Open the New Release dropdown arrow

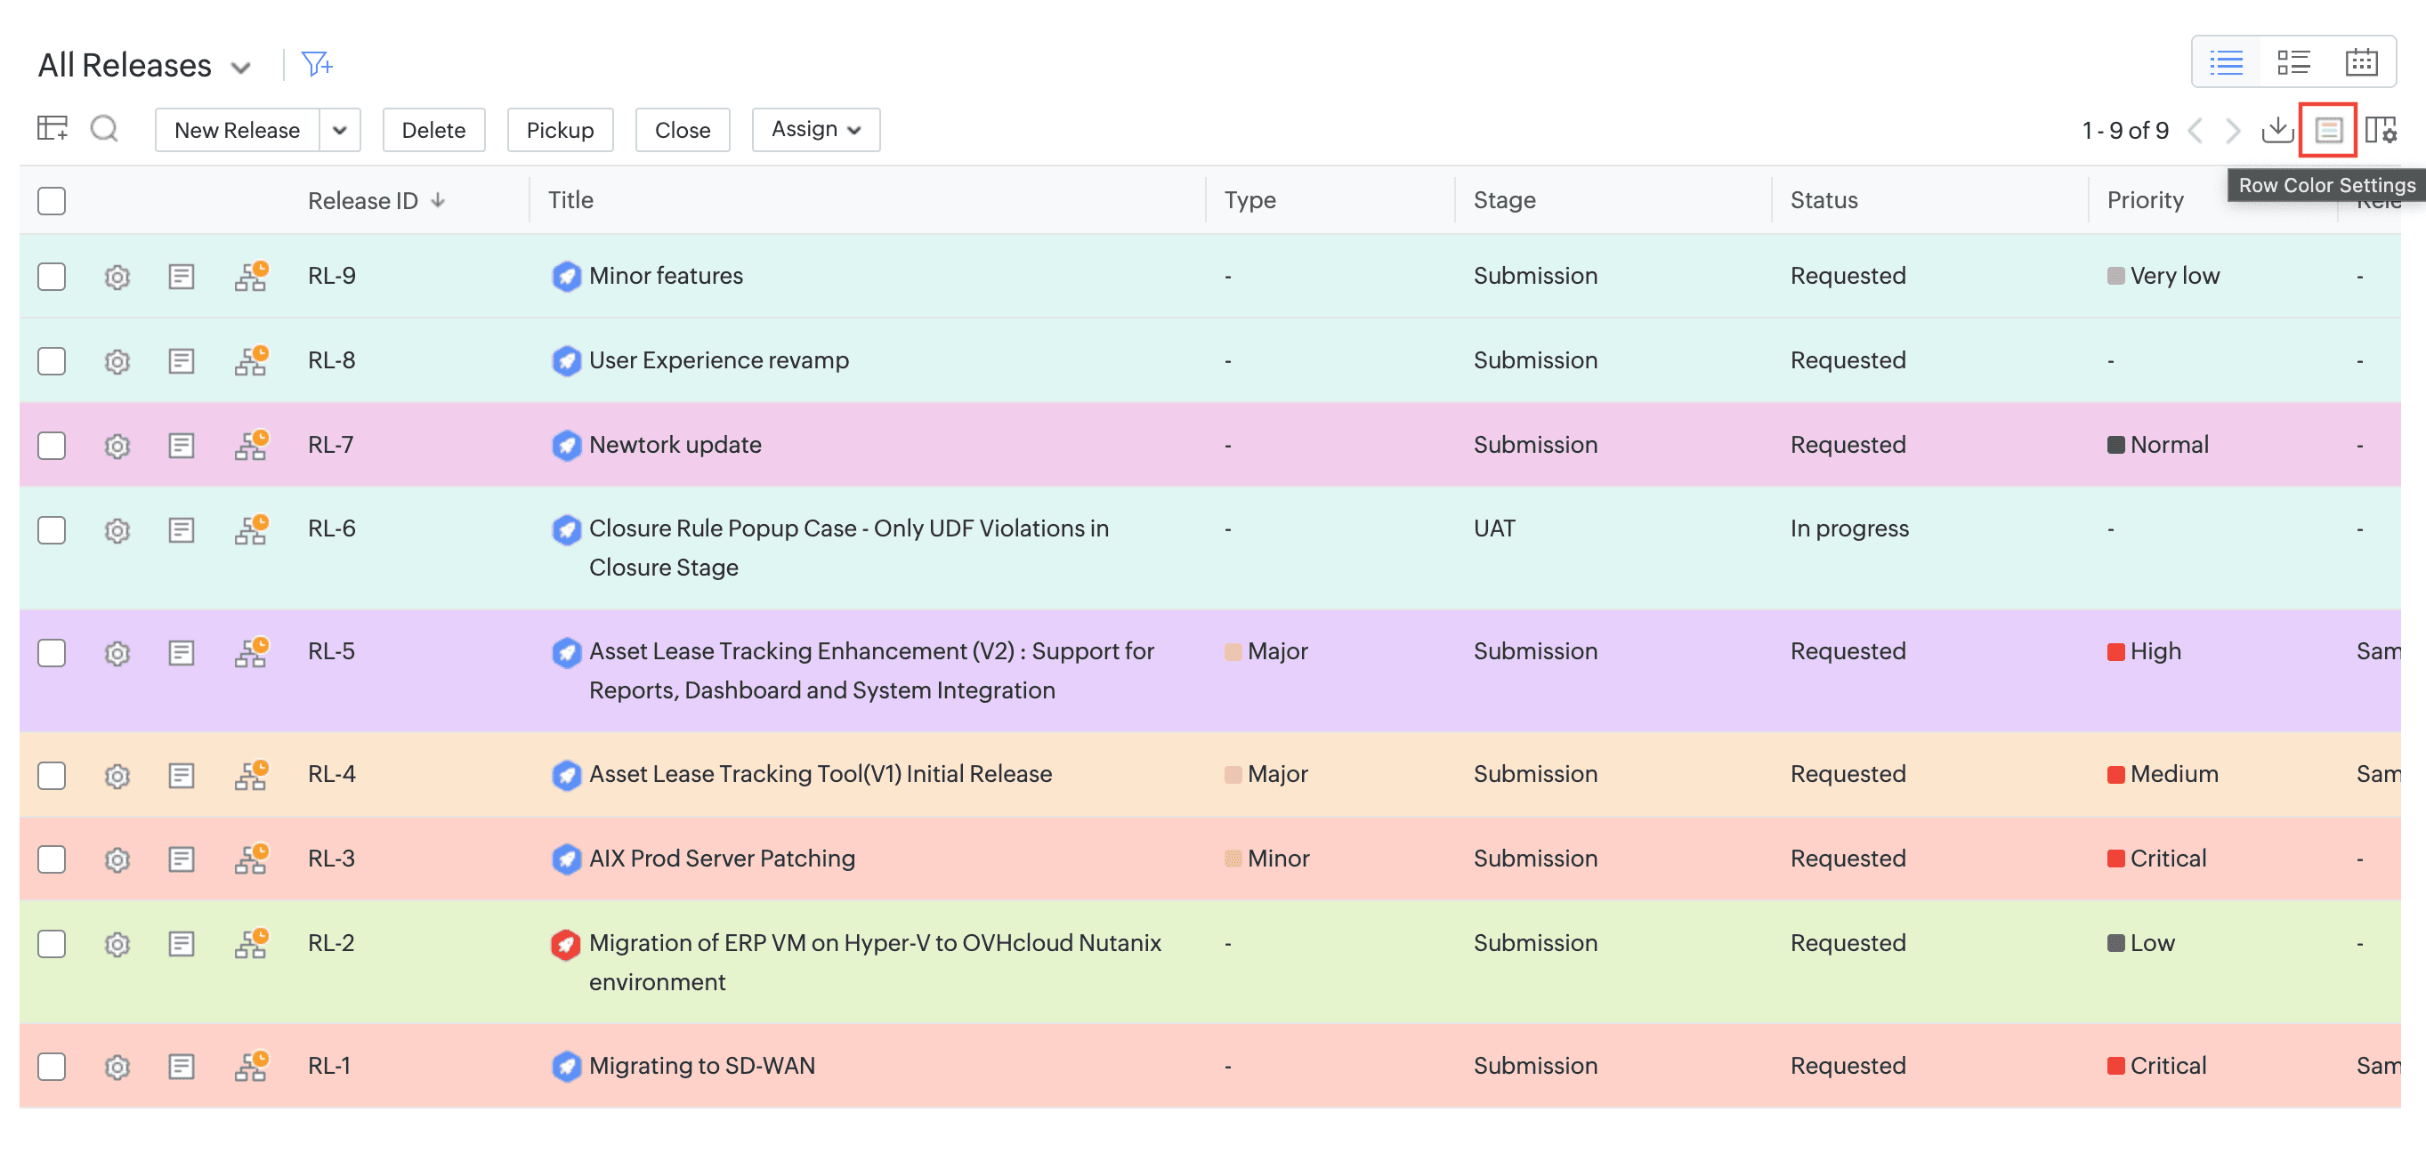pyautogui.click(x=340, y=130)
